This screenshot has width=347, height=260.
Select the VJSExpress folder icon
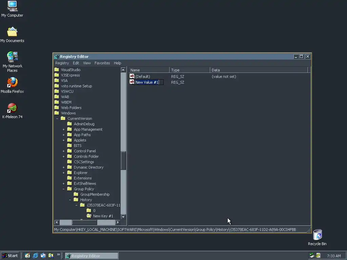(x=57, y=75)
